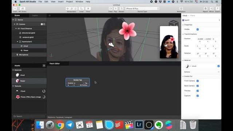Toggle Screen Tap patch Enabled checkbox
This screenshot has width=233, height=131.
tap(75, 83)
